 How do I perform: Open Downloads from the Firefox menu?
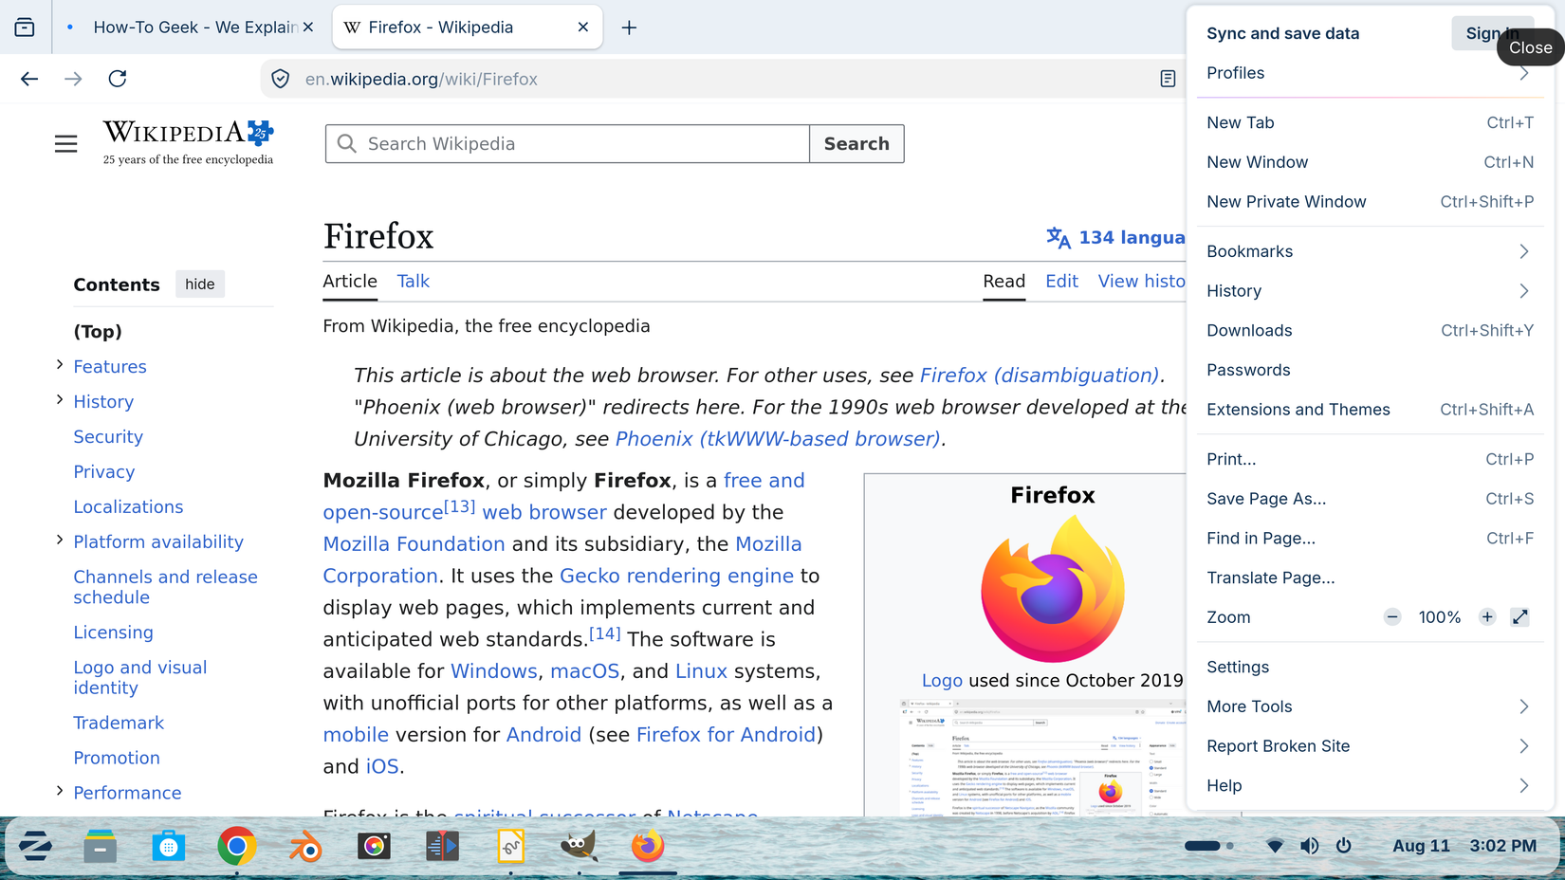(x=1370, y=331)
